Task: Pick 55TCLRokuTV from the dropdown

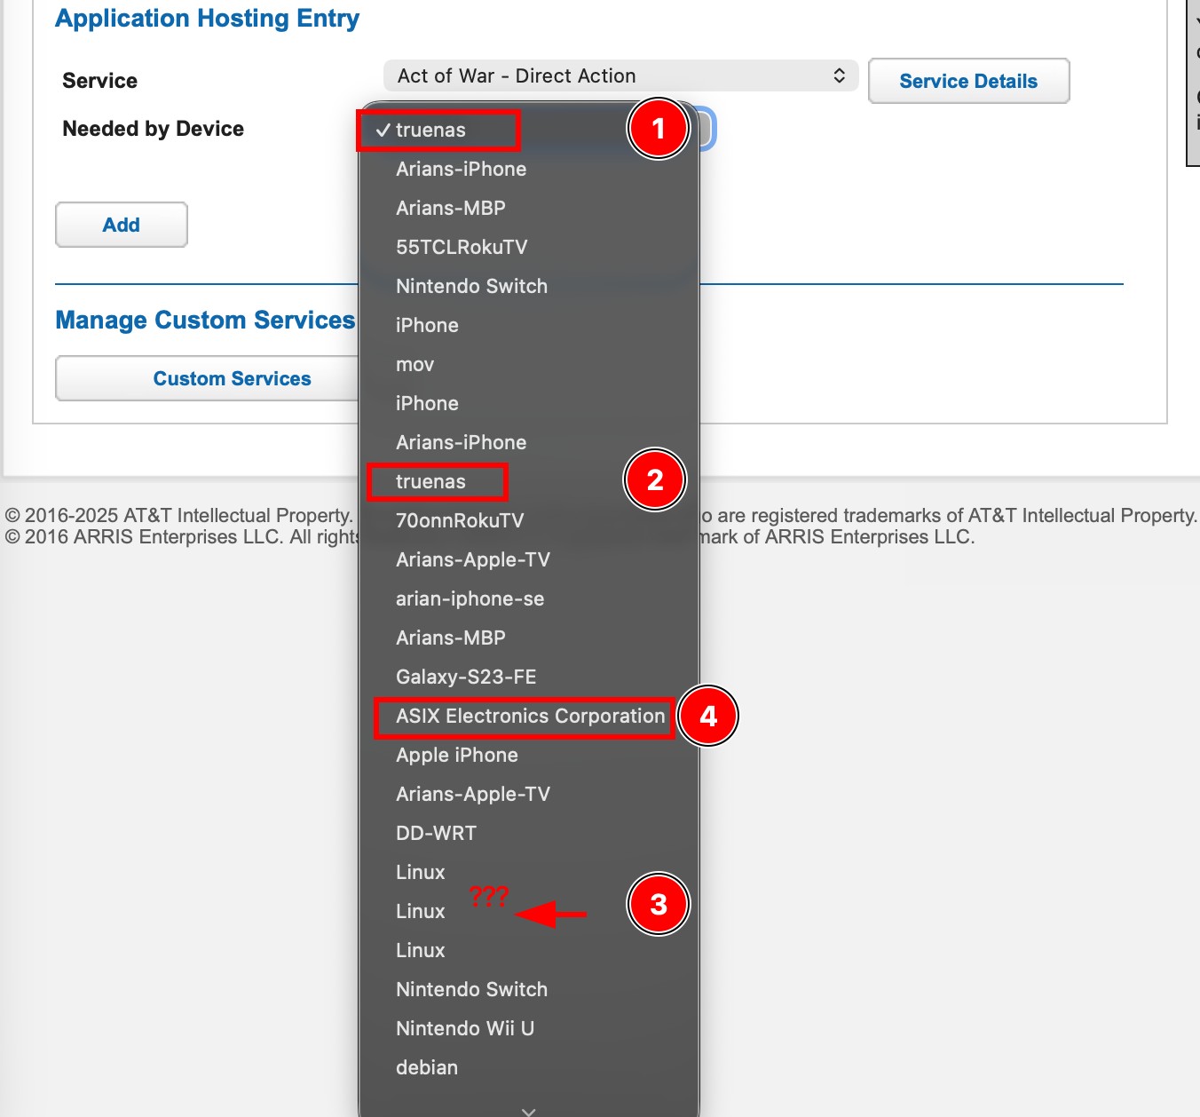Action: pyautogui.click(x=462, y=247)
